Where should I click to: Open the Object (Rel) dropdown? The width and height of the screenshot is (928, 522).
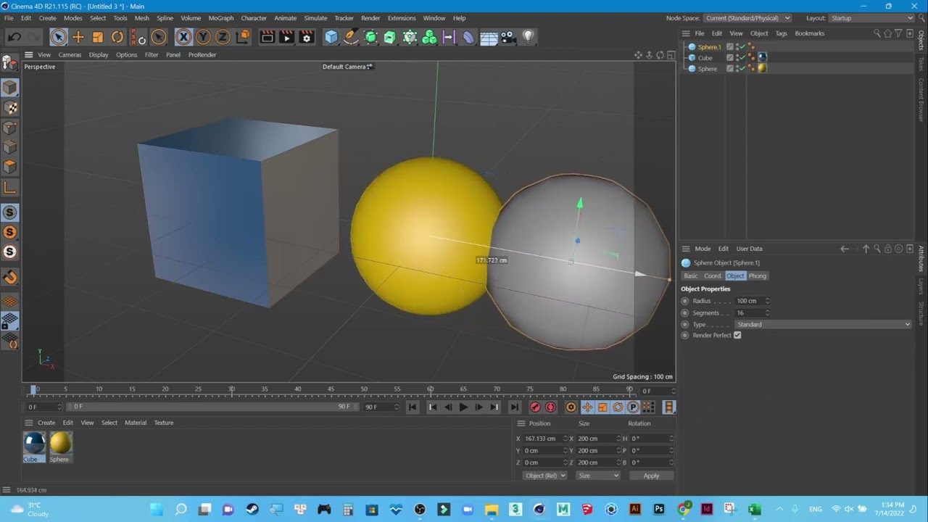(x=545, y=476)
